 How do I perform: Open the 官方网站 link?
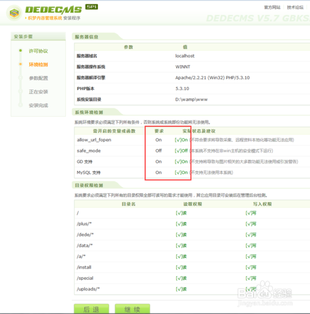click(x=272, y=7)
